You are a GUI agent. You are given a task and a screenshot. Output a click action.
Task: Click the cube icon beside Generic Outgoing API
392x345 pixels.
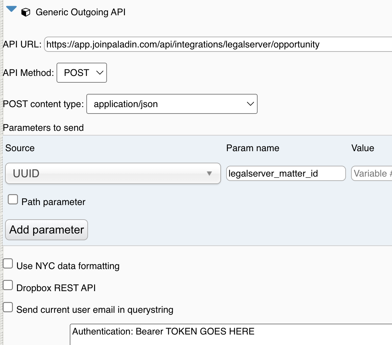(x=26, y=12)
